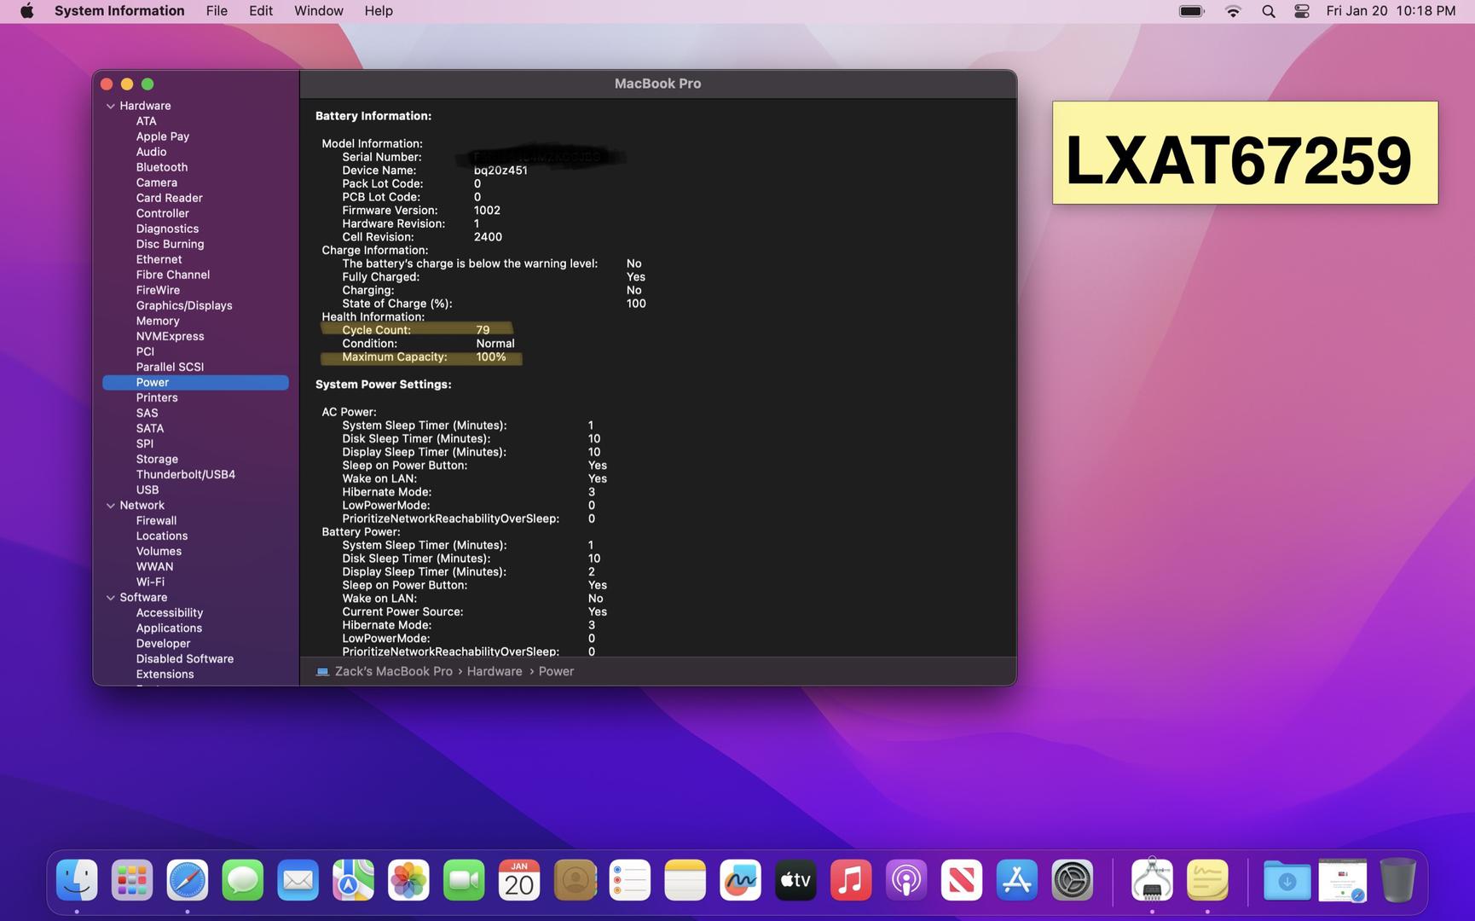Open Music app in Dock
Image resolution: width=1475 pixels, height=921 pixels.
(x=851, y=880)
